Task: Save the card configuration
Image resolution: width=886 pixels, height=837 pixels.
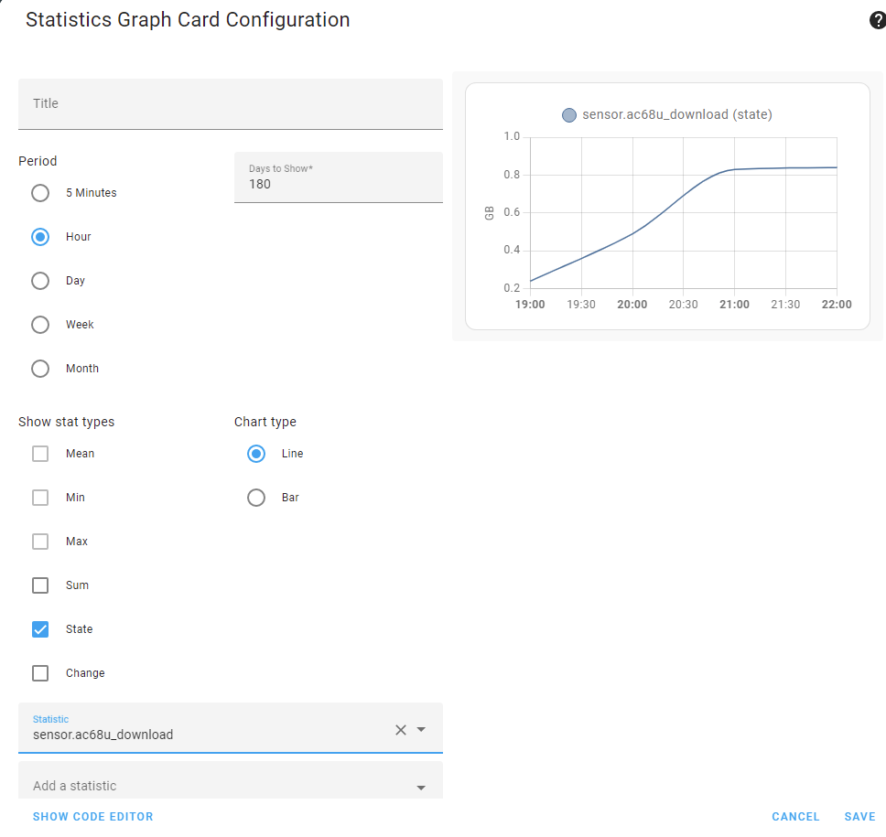Action: (x=859, y=816)
